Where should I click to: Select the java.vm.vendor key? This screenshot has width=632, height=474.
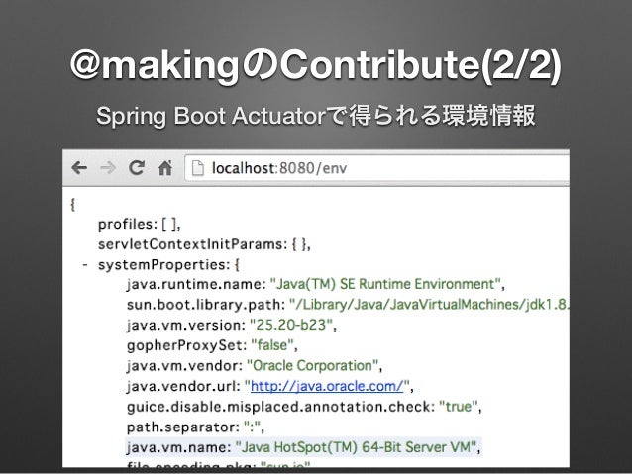[184, 366]
